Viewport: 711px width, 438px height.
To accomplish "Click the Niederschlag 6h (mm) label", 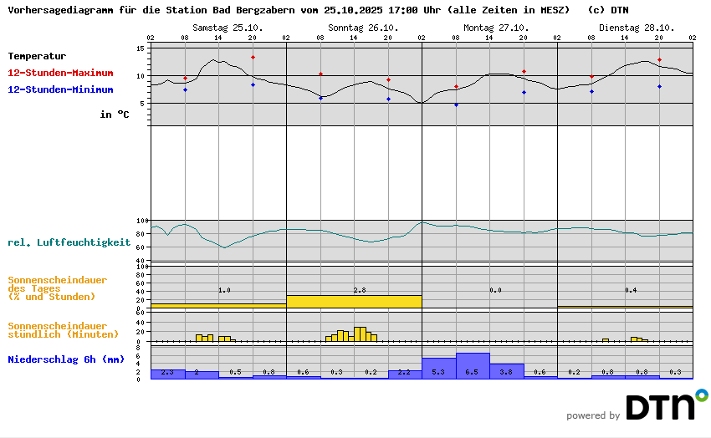I will 65,359.
